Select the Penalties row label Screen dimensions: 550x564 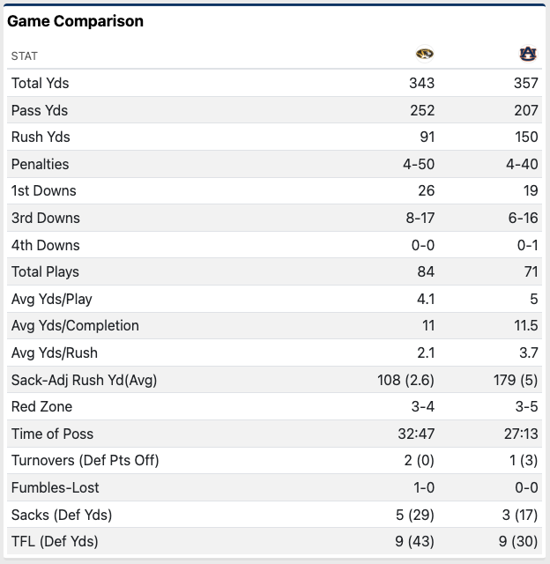40,164
